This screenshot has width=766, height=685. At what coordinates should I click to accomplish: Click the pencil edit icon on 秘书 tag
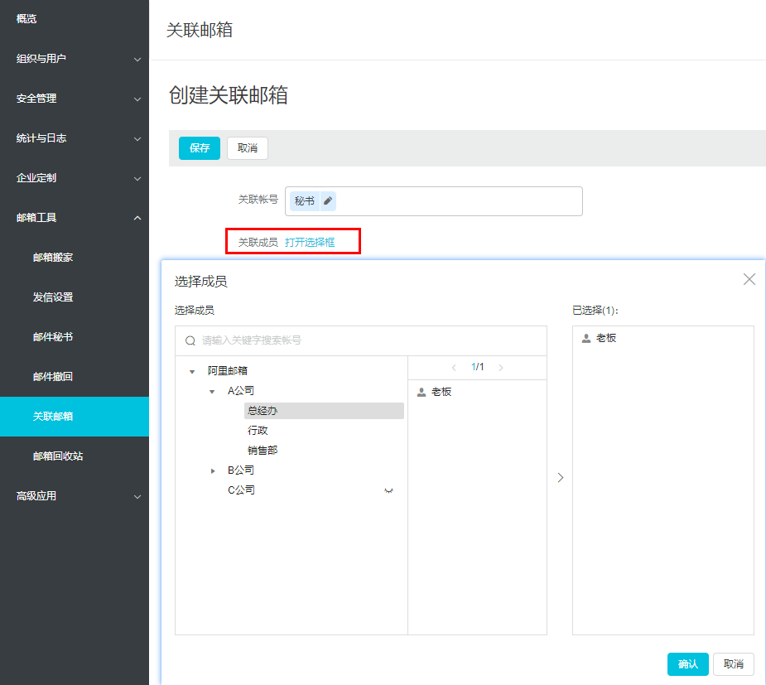[x=328, y=201]
